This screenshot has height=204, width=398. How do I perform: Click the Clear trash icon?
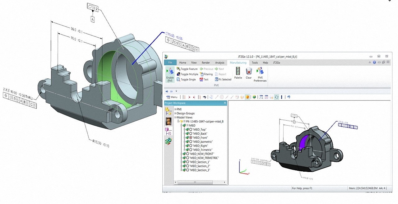click(x=249, y=71)
